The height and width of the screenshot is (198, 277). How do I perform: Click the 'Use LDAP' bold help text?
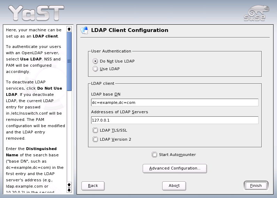tap(31, 59)
